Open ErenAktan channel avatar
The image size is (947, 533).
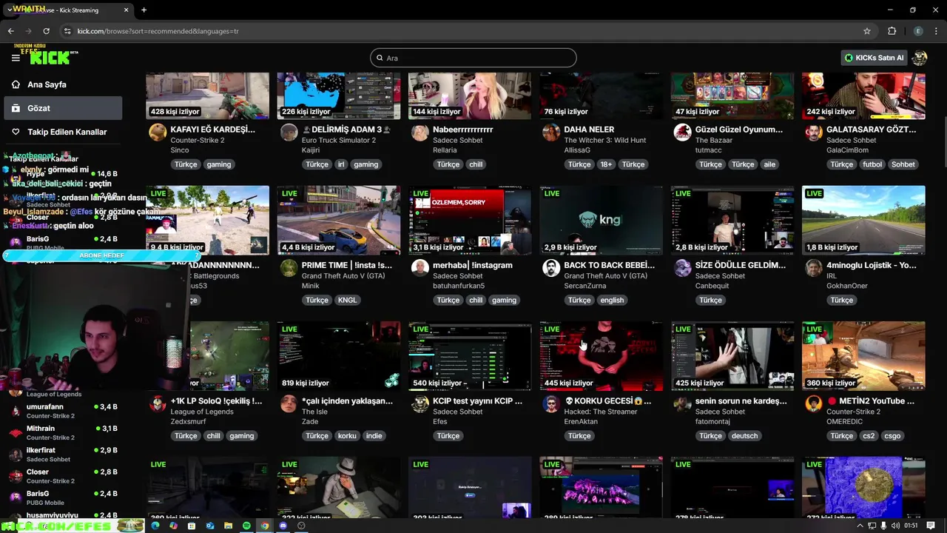[x=551, y=403]
